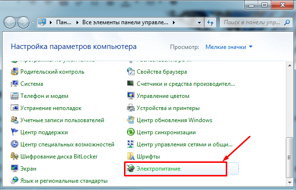Open the Центр синхронизации link
This screenshot has height=190, width=296.
pyautogui.click(x=166, y=132)
